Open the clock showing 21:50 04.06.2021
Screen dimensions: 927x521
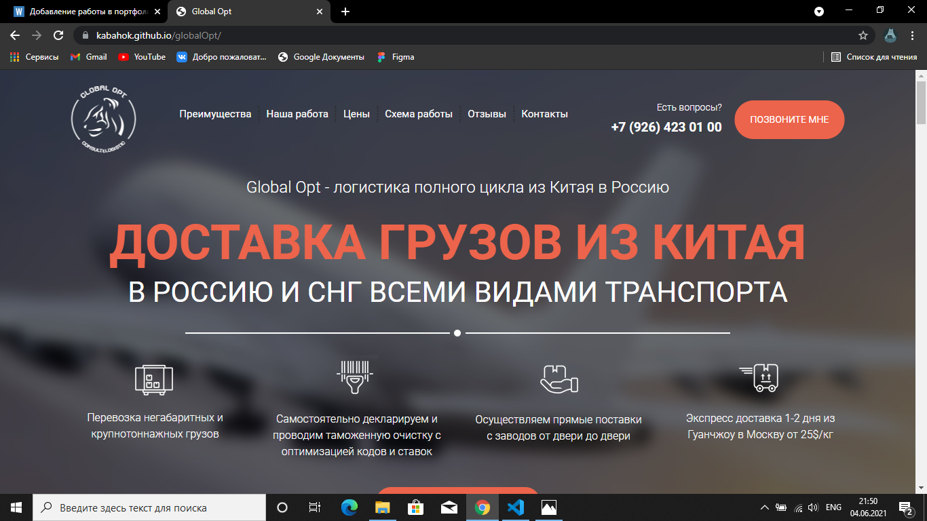(x=867, y=507)
